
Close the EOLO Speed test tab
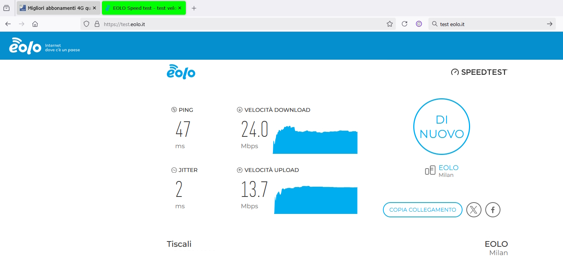[180, 8]
